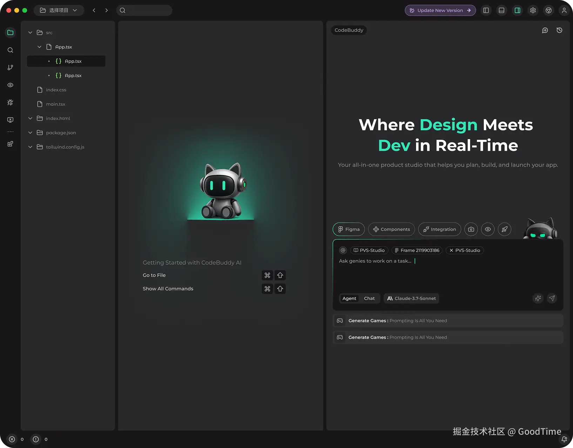Toggle the left sidebar panel layout icon
The image size is (573, 448).
click(486, 10)
